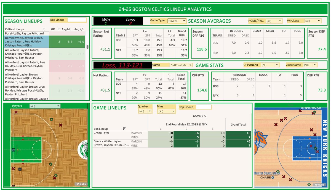Select the lineup row with Avg +/- of +2.0
Image resolution: width=331 pixels, height=190 pixels.
[x=45, y=90]
